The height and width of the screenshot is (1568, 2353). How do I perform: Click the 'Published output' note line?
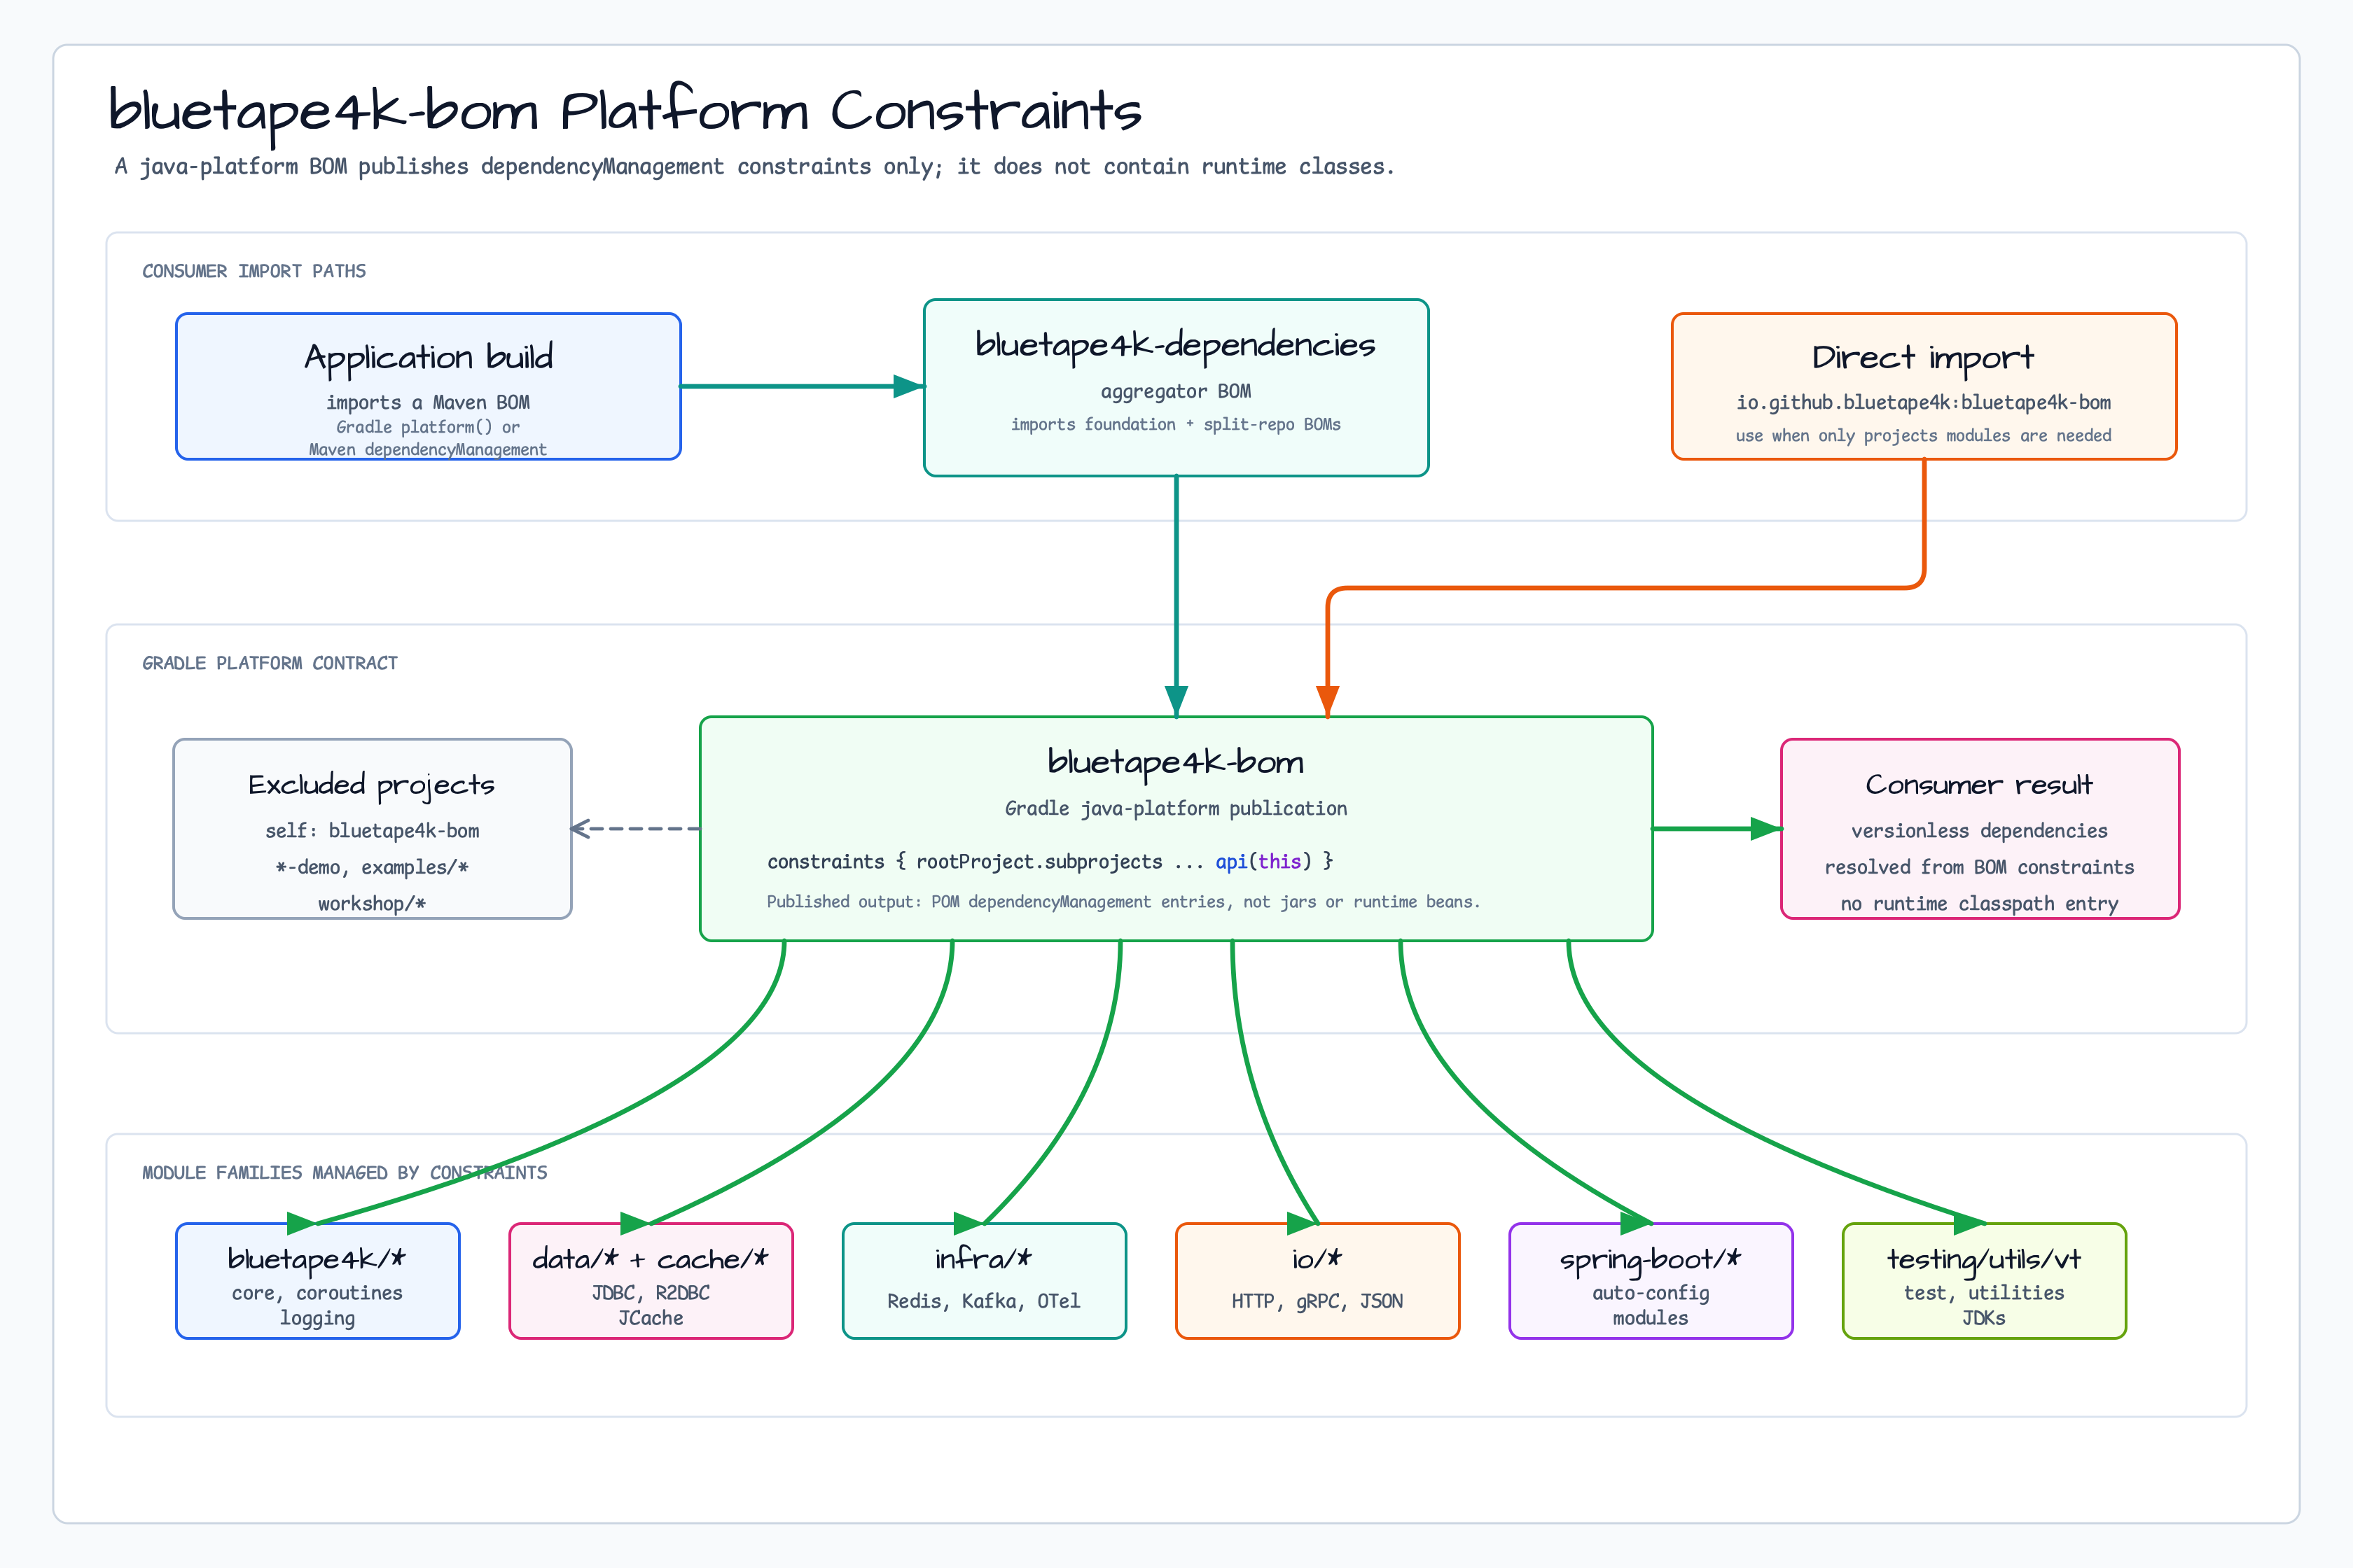(x=1123, y=901)
